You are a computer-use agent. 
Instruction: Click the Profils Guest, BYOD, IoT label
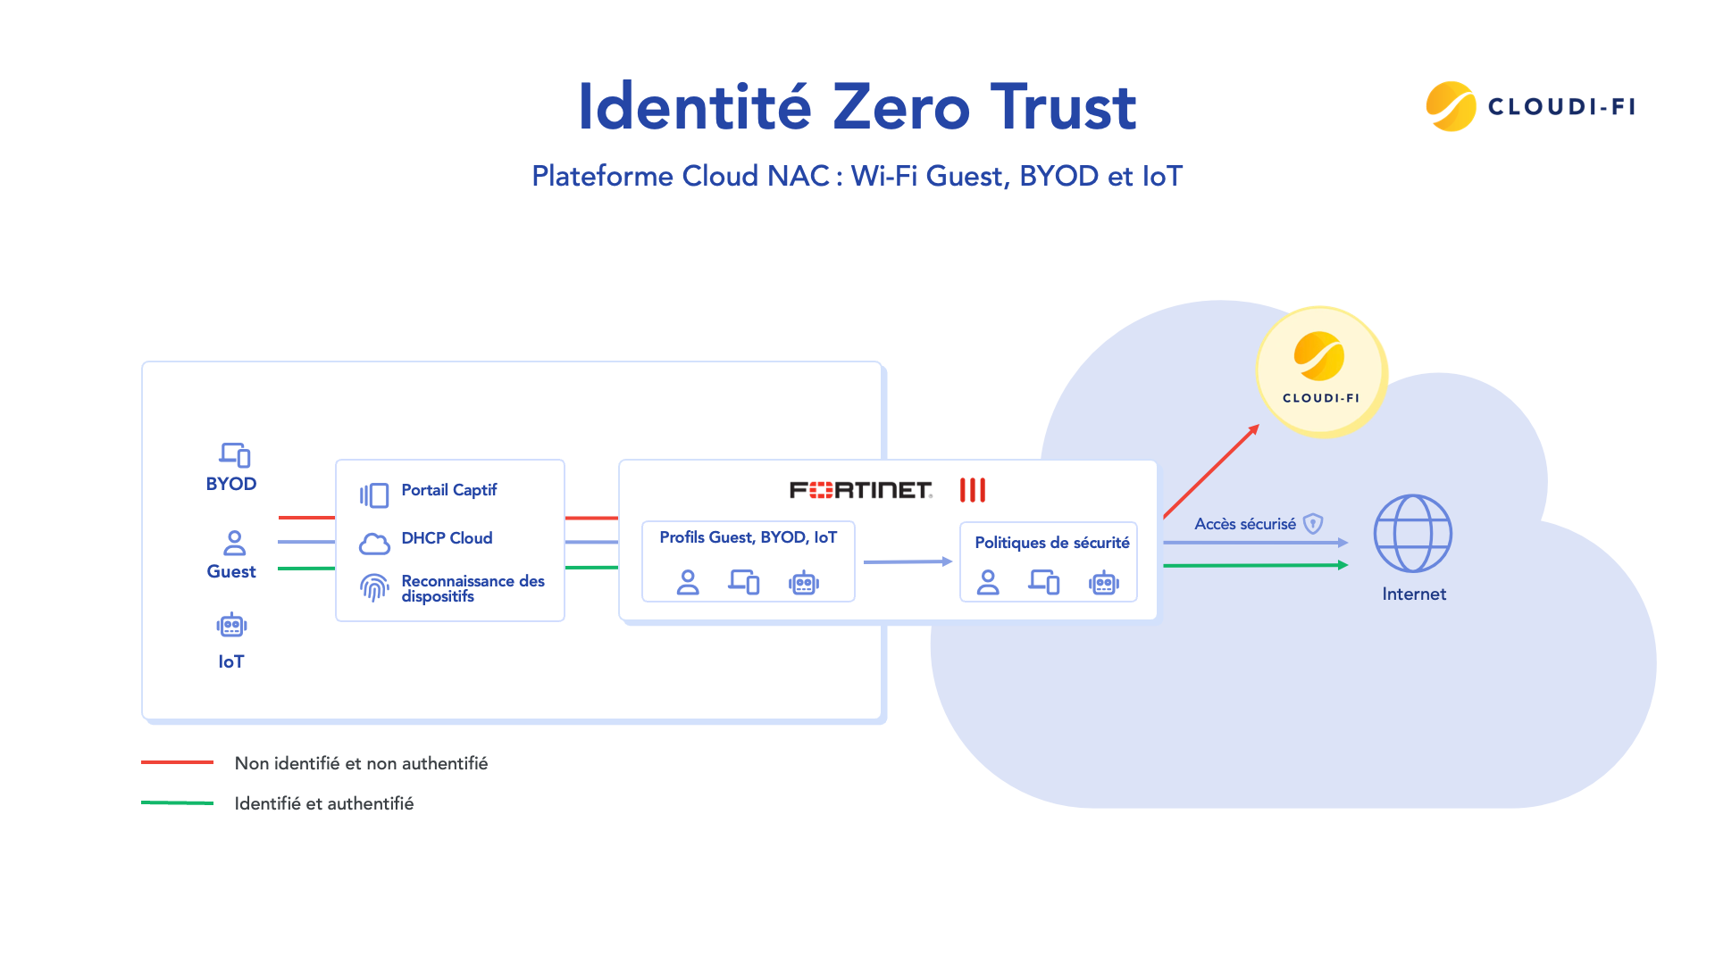click(x=748, y=537)
